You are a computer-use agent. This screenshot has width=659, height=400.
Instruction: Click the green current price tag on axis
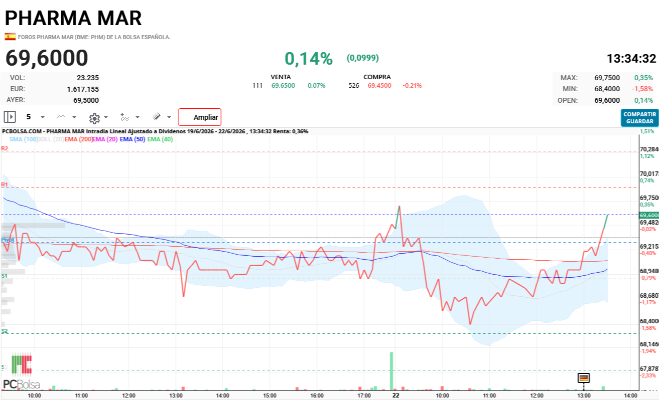click(x=648, y=215)
